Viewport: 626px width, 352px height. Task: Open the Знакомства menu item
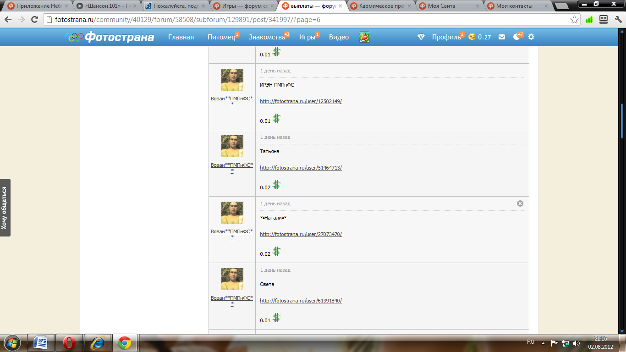pyautogui.click(x=267, y=37)
